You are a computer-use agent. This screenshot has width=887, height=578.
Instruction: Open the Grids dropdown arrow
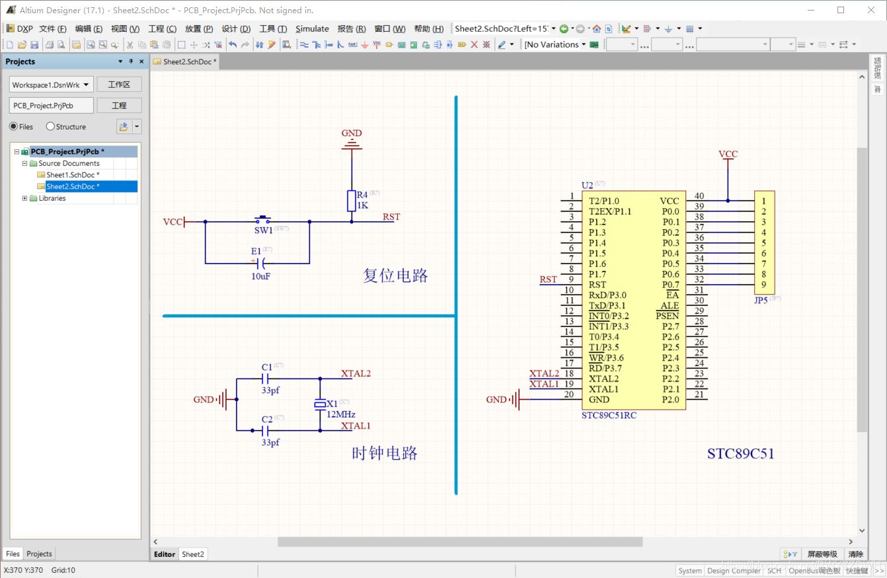pyautogui.click(x=700, y=28)
